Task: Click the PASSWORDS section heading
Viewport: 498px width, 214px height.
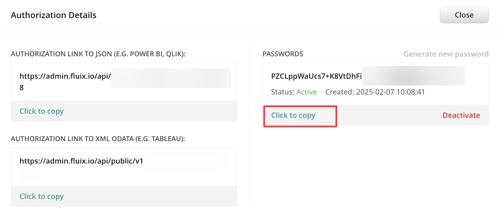Action: [x=282, y=54]
